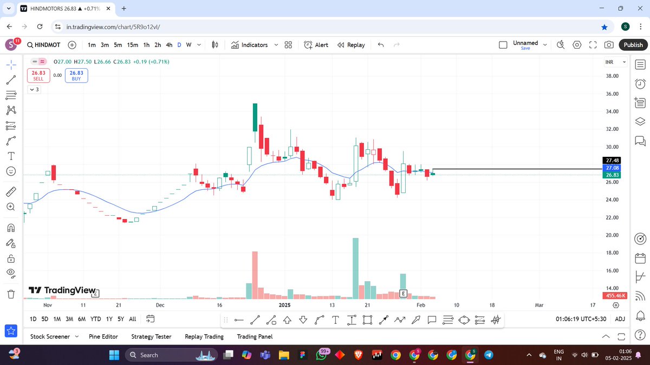Click the blue favorites star button
This screenshot has width=650, height=365.
11,331
